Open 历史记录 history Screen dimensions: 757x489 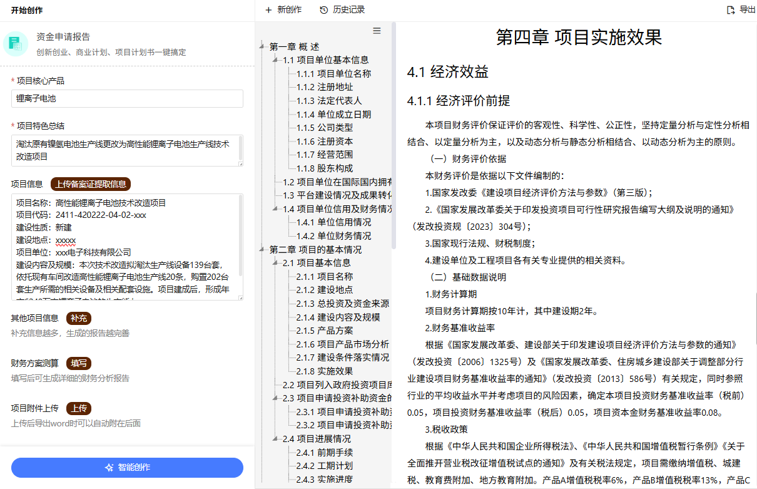(342, 9)
